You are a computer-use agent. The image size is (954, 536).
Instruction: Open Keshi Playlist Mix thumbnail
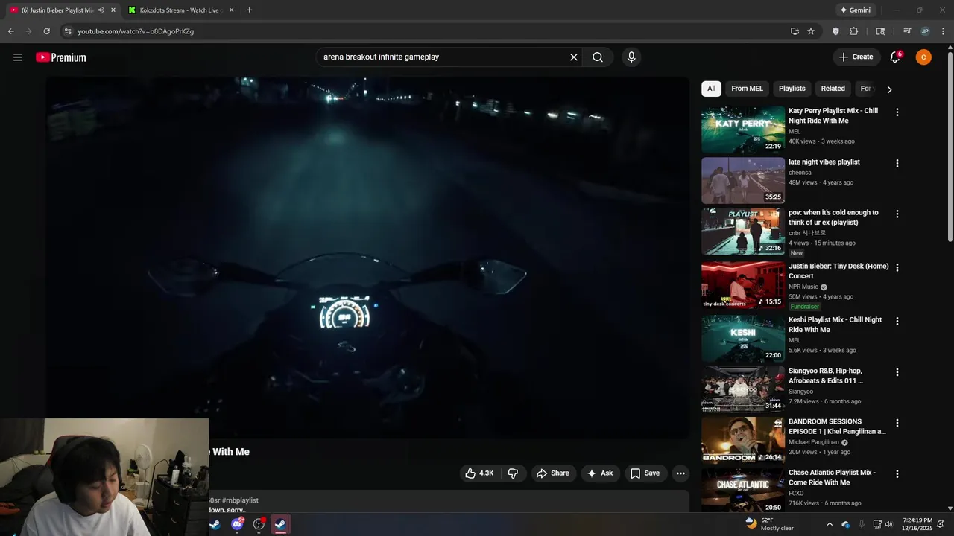click(x=743, y=339)
